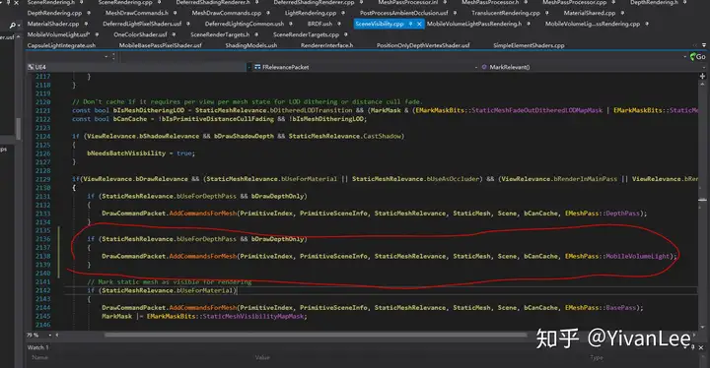Click the green Go button
710x368 pixels.
697,57
